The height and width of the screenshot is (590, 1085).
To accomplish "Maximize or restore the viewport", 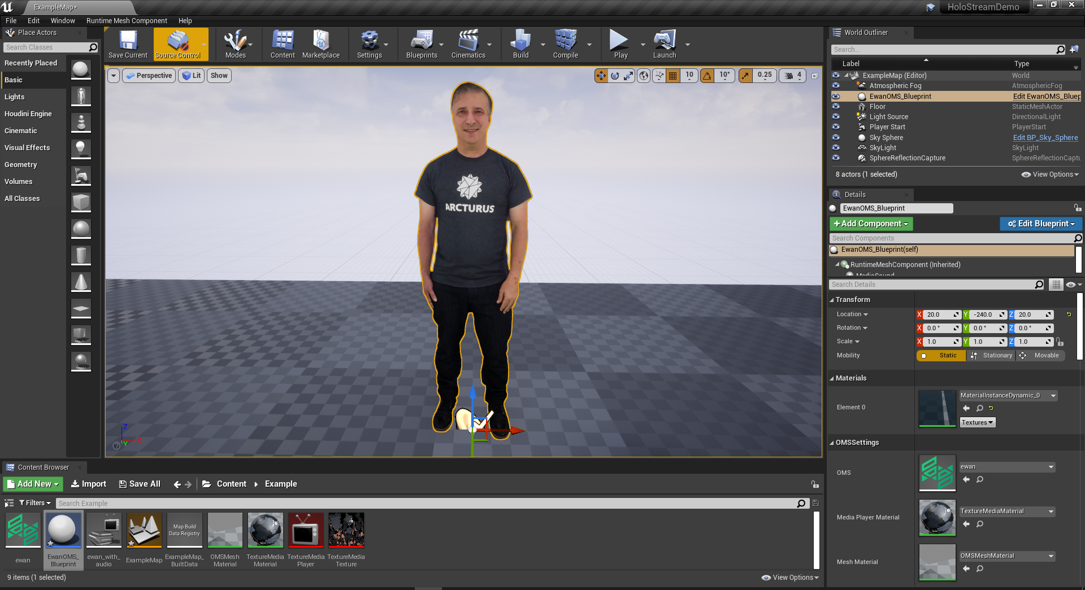I will click(x=815, y=76).
